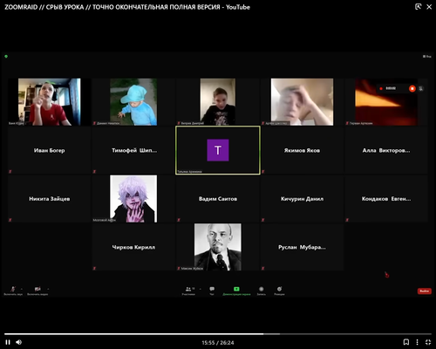Click muted mic icon in Руслан Мубара... tile

(263, 268)
